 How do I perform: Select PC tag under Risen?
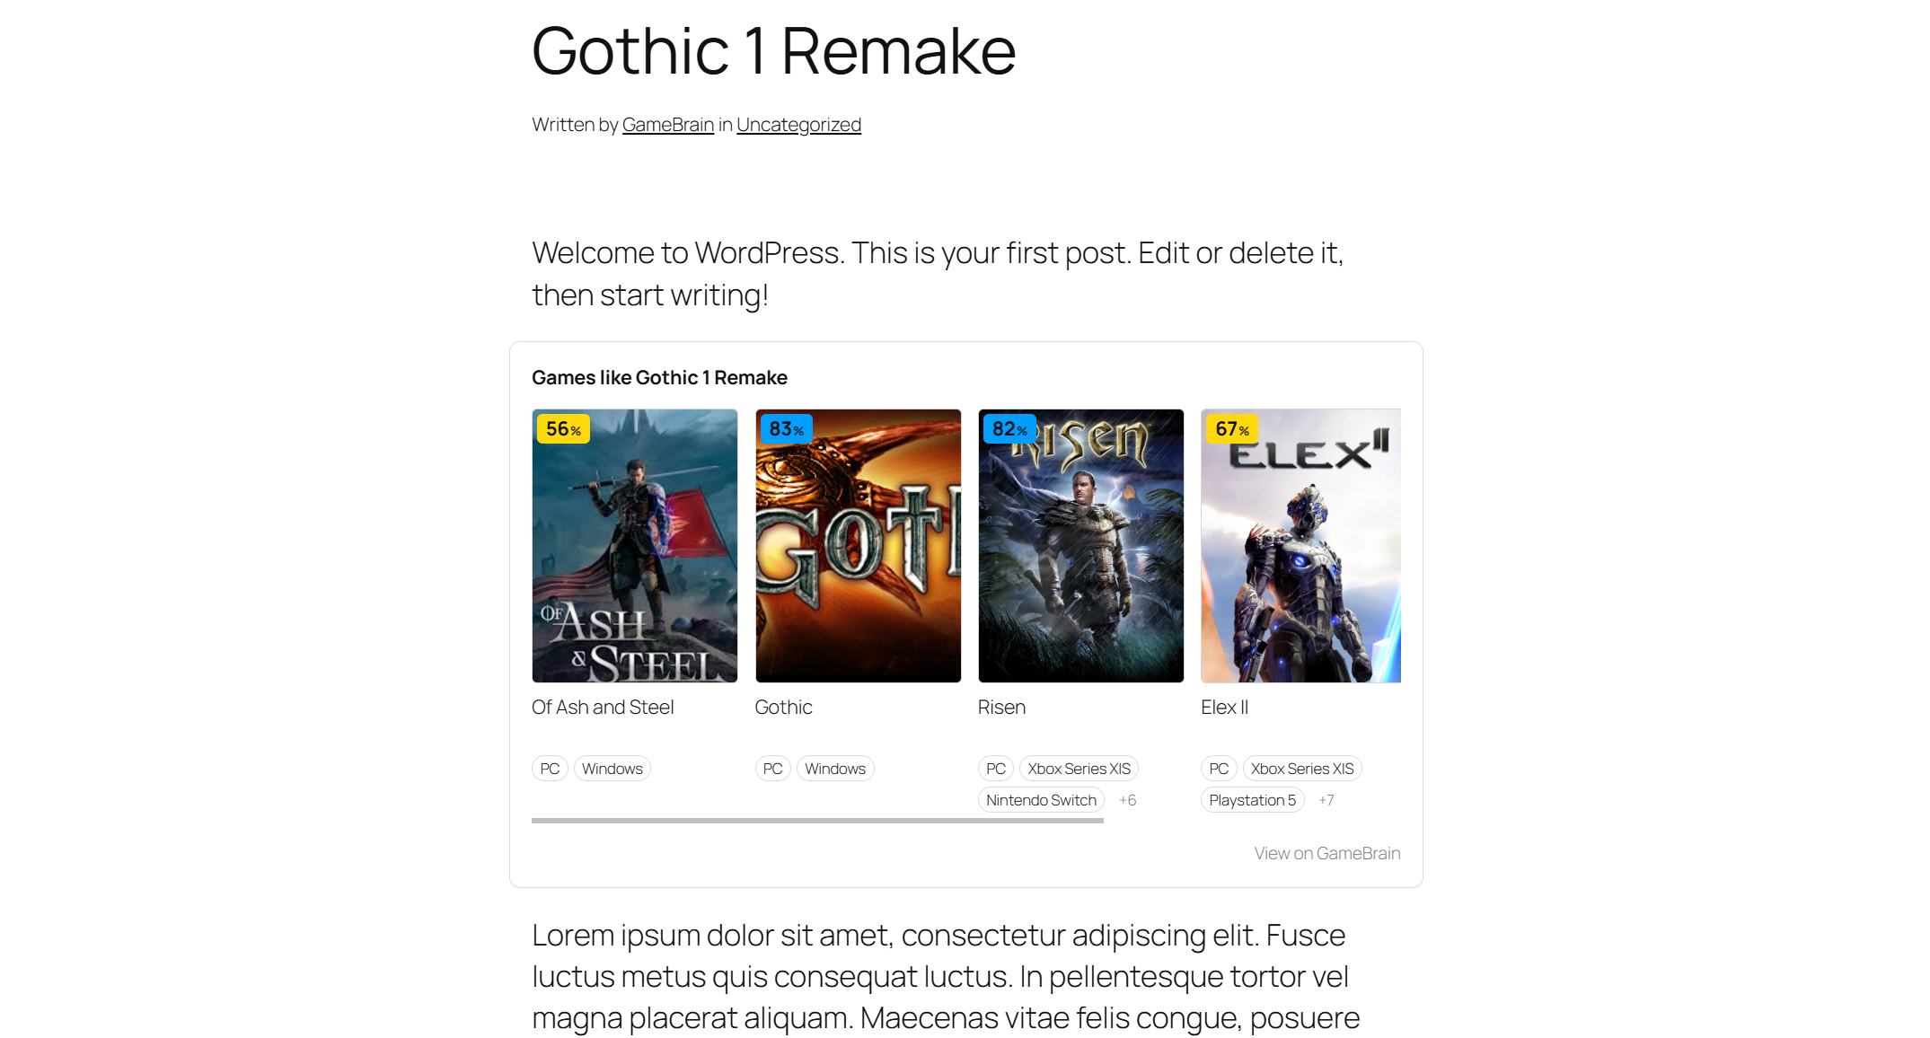click(996, 769)
